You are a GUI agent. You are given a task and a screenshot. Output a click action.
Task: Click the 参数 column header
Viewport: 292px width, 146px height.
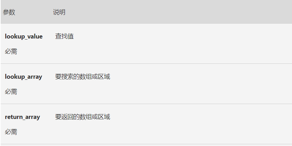pyautogui.click(x=9, y=12)
